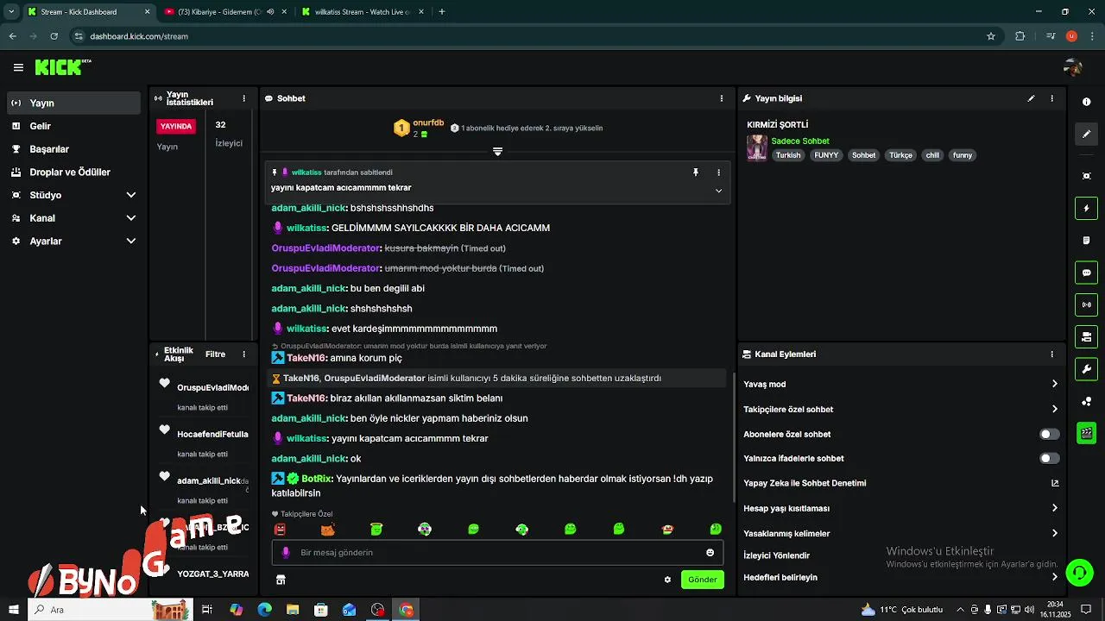Screen dimensions: 1105x621
Task: Open Chrome from the Windows taskbar
Action: tap(406, 610)
